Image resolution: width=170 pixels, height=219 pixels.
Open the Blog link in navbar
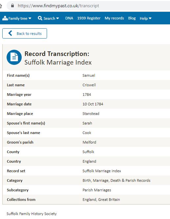132,18
